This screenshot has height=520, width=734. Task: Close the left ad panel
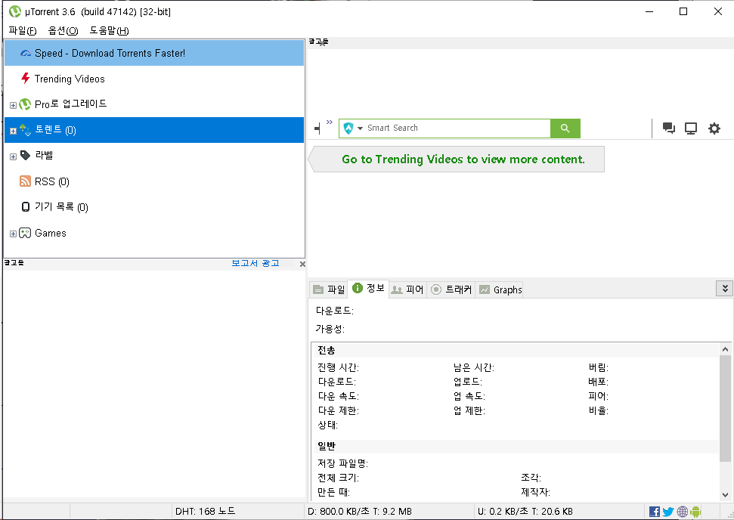tap(302, 265)
